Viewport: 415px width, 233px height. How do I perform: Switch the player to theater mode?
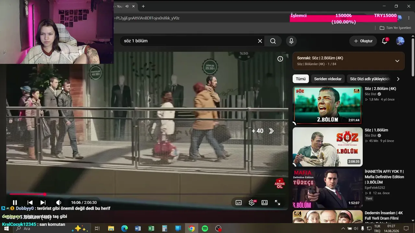(265, 203)
